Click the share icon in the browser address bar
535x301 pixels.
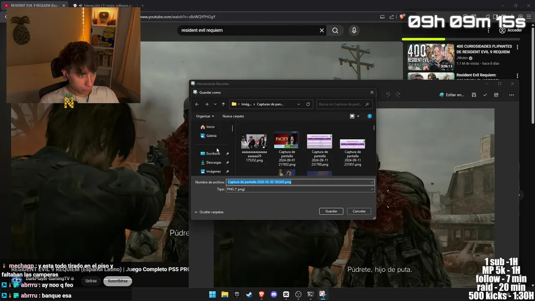coord(392,17)
